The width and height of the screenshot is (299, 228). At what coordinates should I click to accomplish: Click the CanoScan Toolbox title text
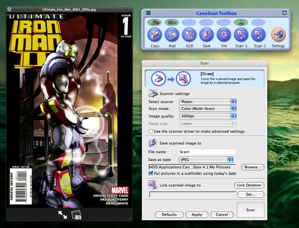[x=216, y=13]
